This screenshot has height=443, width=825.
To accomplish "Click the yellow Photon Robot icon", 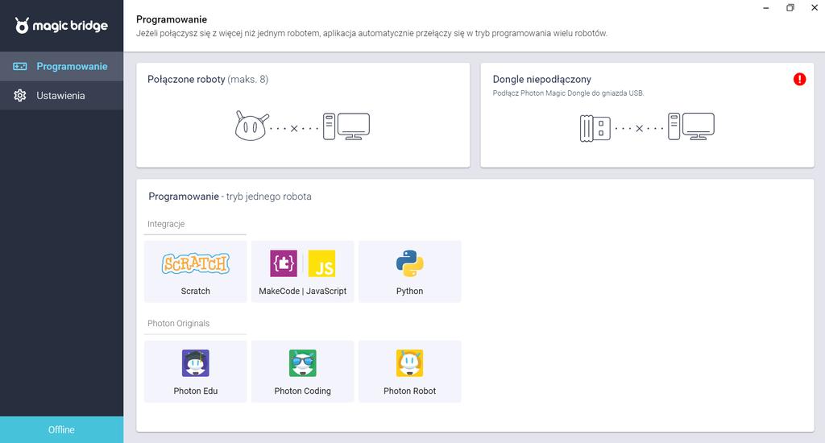I will pos(410,363).
